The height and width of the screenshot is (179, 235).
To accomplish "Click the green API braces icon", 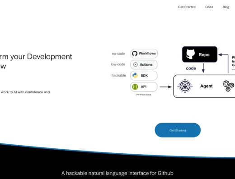I will pos(135,87).
